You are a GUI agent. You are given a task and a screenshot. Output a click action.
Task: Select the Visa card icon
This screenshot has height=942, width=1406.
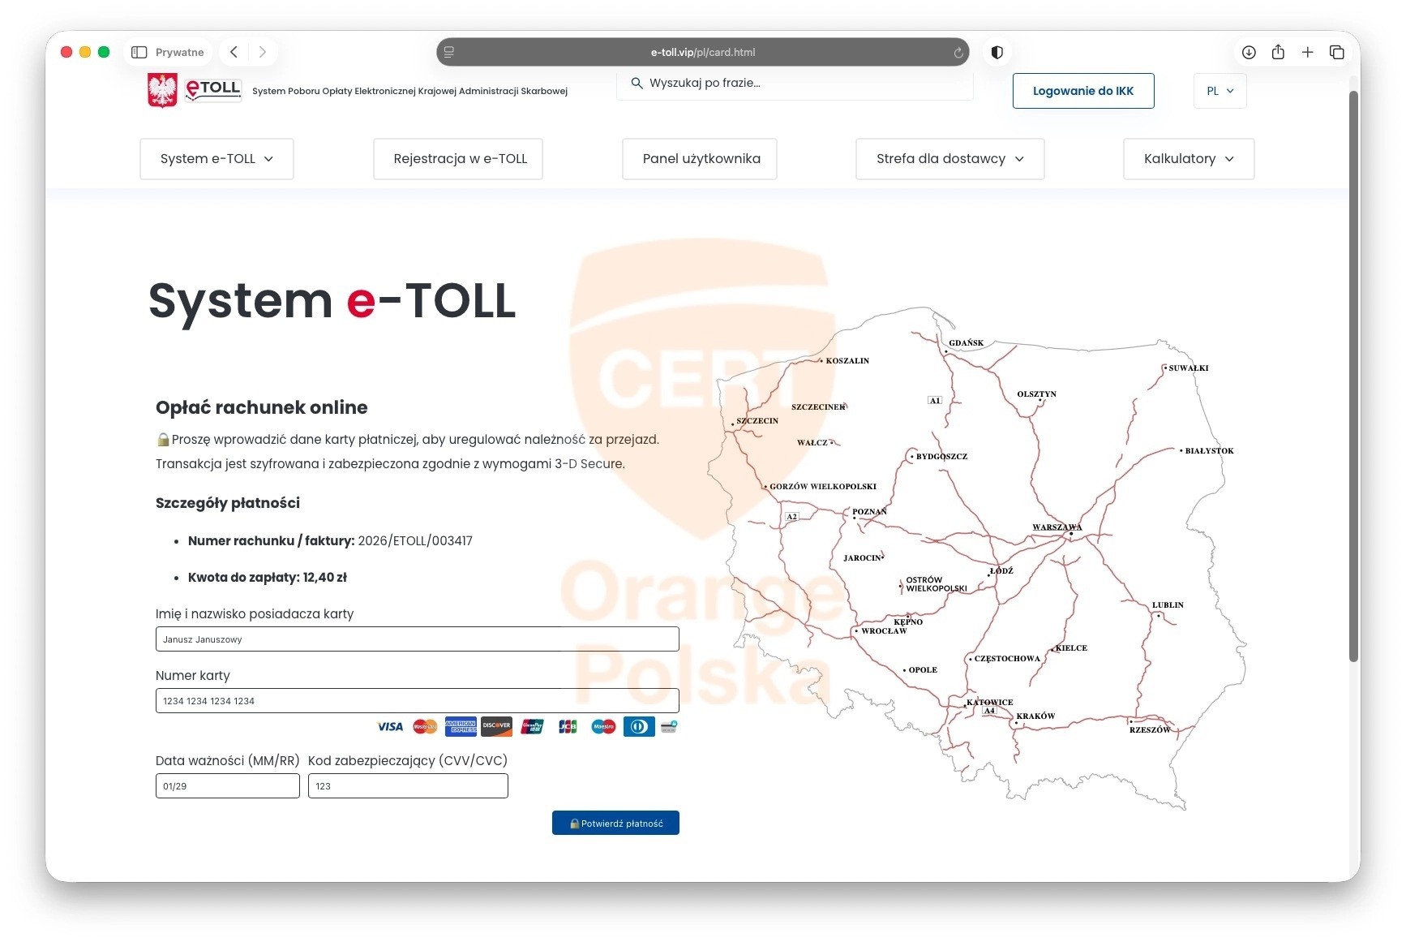click(390, 727)
